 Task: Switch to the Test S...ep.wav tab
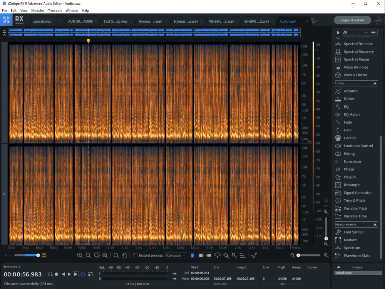click(115, 21)
